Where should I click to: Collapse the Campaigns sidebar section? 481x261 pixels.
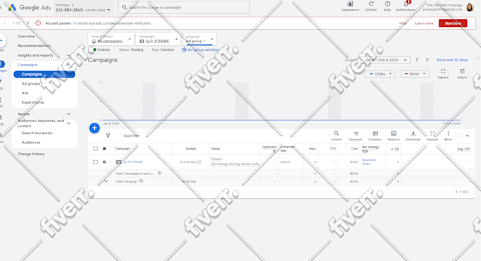(x=69, y=65)
